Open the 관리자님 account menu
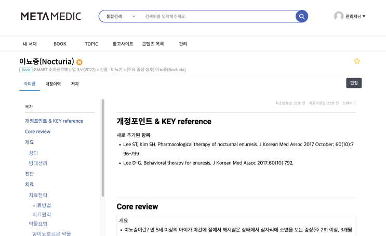 (355, 16)
